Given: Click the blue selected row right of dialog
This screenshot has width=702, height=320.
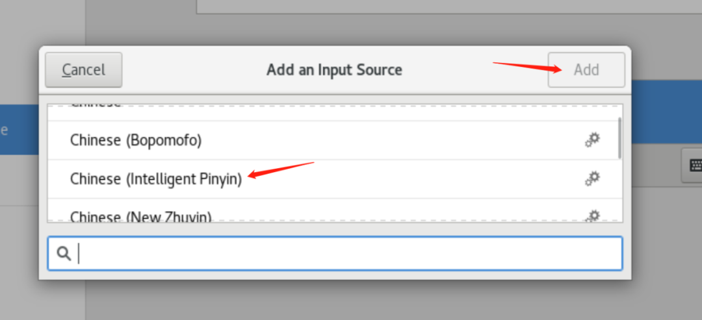Looking at the screenshot, I should pos(667,112).
